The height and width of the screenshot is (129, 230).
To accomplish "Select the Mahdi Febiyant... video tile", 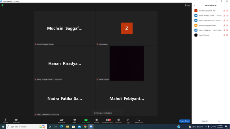I will click(127, 99).
